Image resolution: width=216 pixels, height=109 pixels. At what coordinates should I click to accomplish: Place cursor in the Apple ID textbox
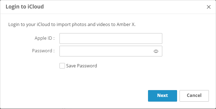[x=111, y=38]
